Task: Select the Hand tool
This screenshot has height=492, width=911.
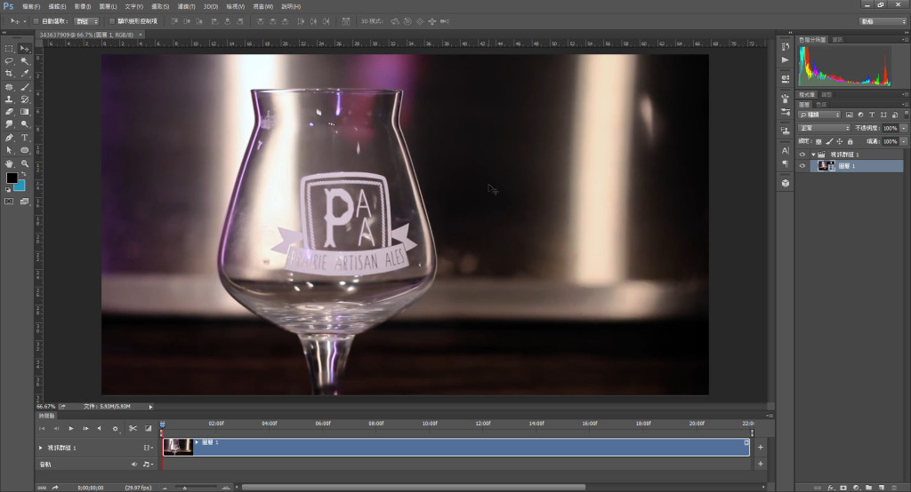Action: pyautogui.click(x=9, y=163)
